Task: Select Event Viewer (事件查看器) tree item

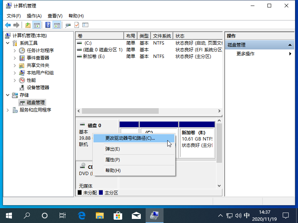Action: click(38, 58)
